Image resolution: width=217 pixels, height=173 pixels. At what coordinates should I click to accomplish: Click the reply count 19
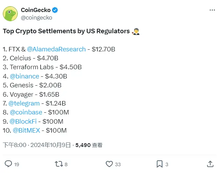point(16,164)
